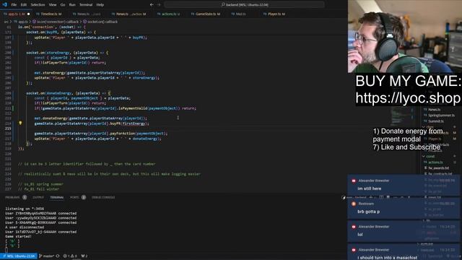462x260 pixels.
Task: Open errors and warnings status item
Action: (x=70, y=256)
